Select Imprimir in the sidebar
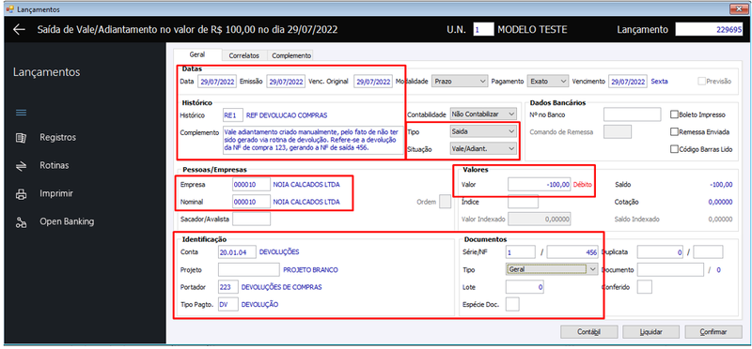 56,194
